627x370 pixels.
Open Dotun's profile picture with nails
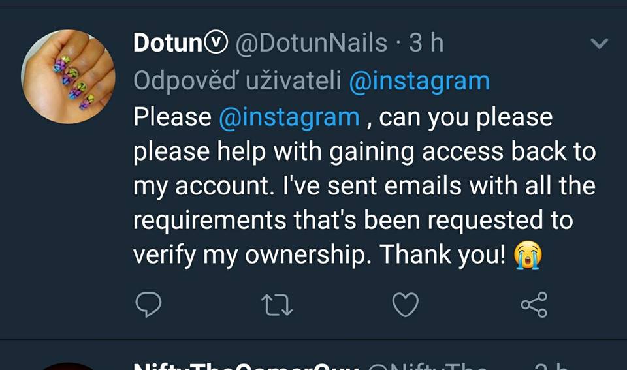coord(69,77)
